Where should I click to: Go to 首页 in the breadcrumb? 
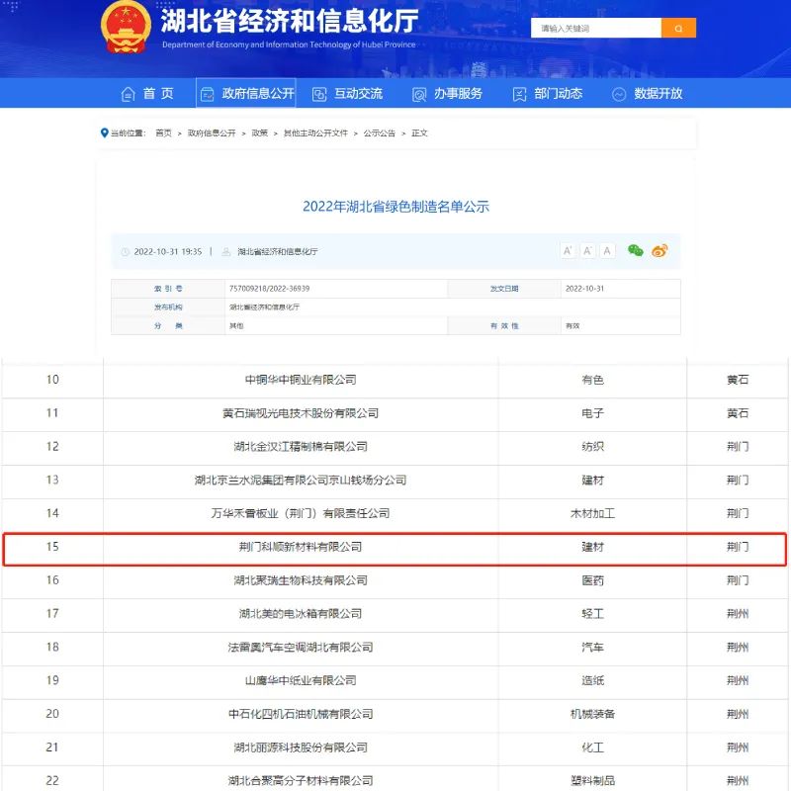[163, 133]
